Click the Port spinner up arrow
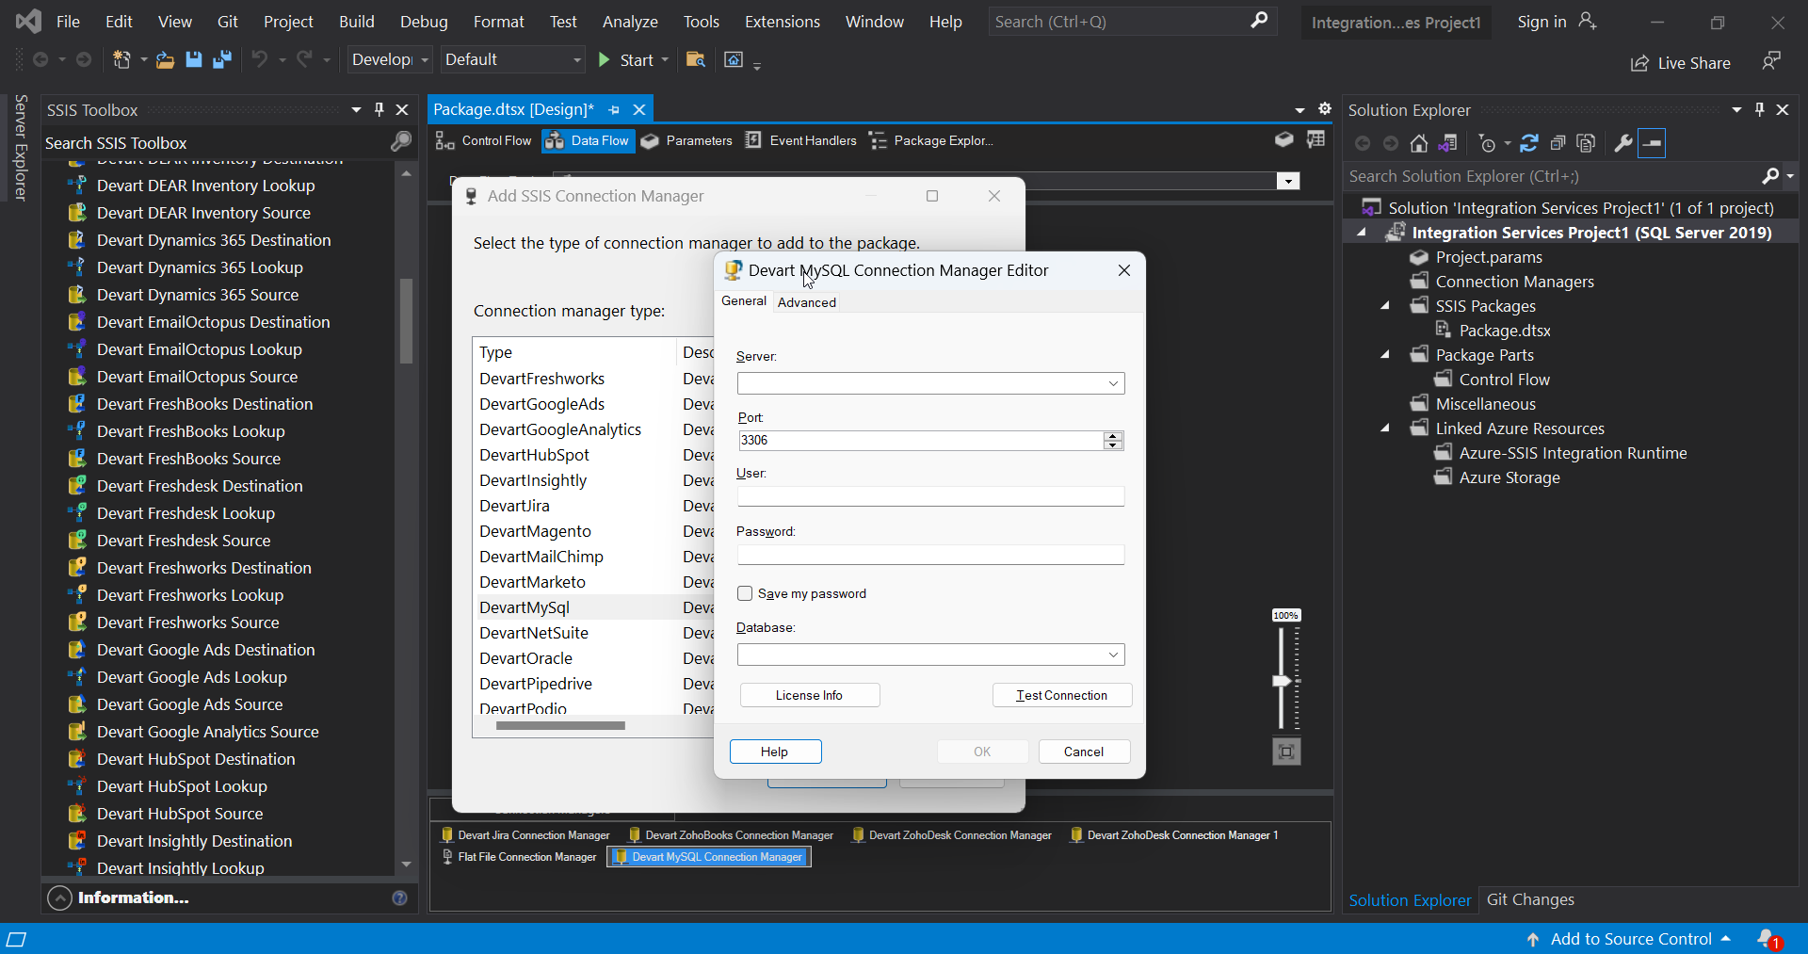This screenshot has width=1808, height=954. 1113,436
